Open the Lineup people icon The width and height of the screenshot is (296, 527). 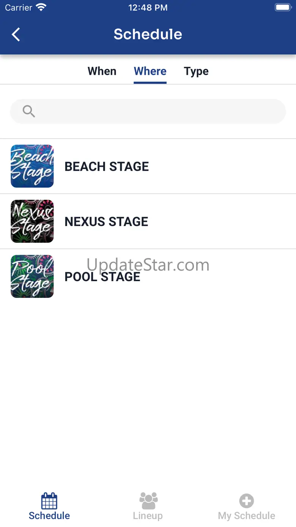tap(148, 501)
